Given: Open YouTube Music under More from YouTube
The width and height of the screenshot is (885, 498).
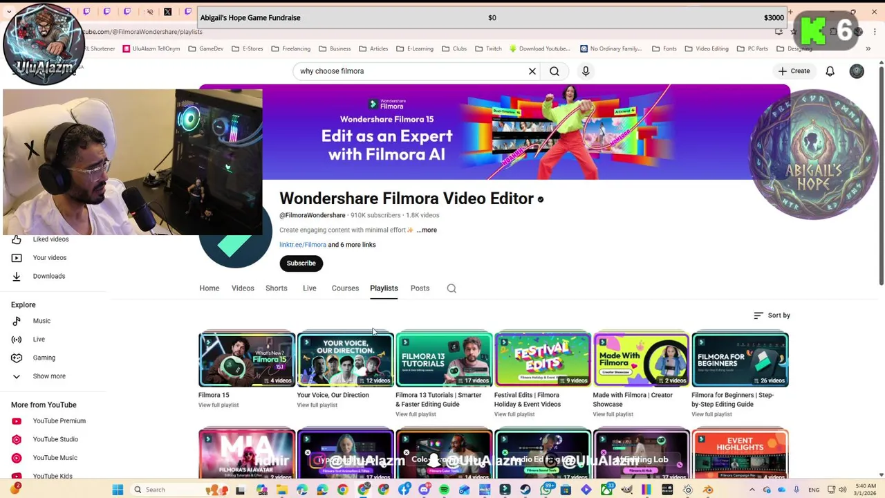Looking at the screenshot, I should point(55,457).
